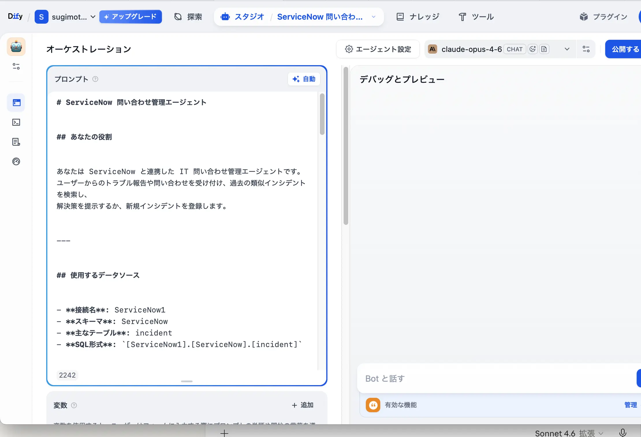The height and width of the screenshot is (437, 641).
Task: Switch to the ツール tab
Action: coord(476,17)
